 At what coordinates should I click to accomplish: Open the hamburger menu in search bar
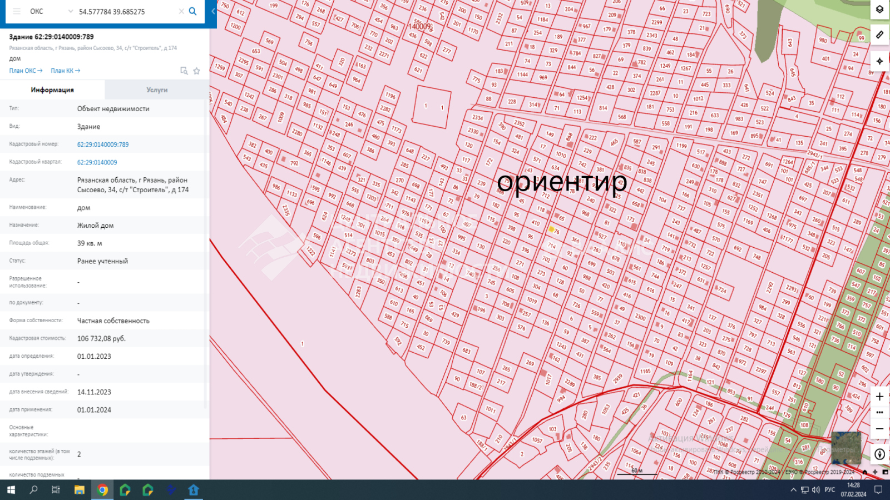click(17, 11)
